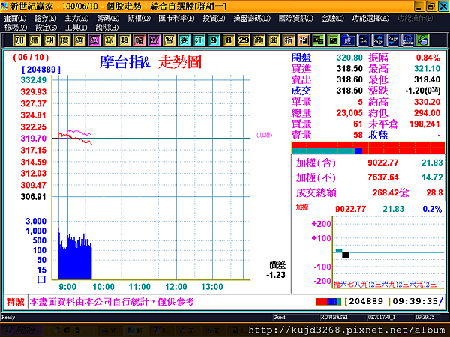Screen dimensions: 450x337
Task: Click the 未平倉 value 198,241
Action: click(x=424, y=124)
